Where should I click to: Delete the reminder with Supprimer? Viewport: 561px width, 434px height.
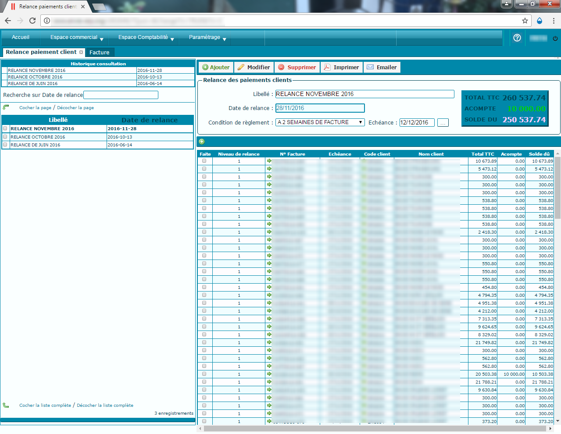pyautogui.click(x=297, y=68)
